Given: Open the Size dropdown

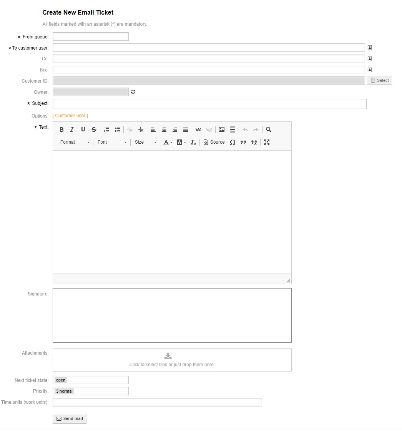Looking at the screenshot, I should 145,142.
